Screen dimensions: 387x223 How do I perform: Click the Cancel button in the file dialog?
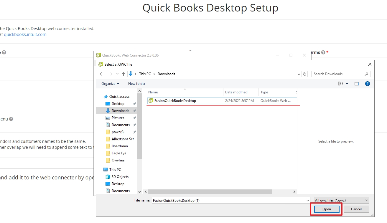point(356,209)
